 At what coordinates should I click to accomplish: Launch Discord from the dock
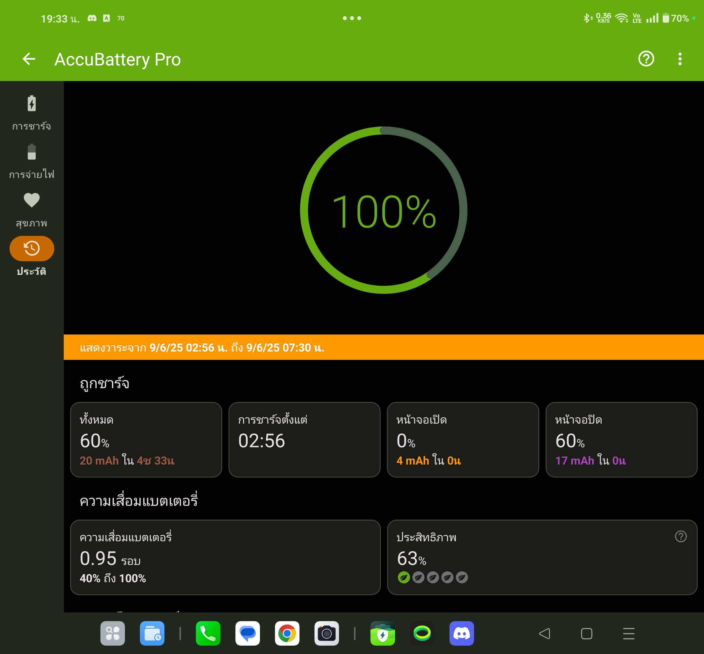pyautogui.click(x=462, y=634)
